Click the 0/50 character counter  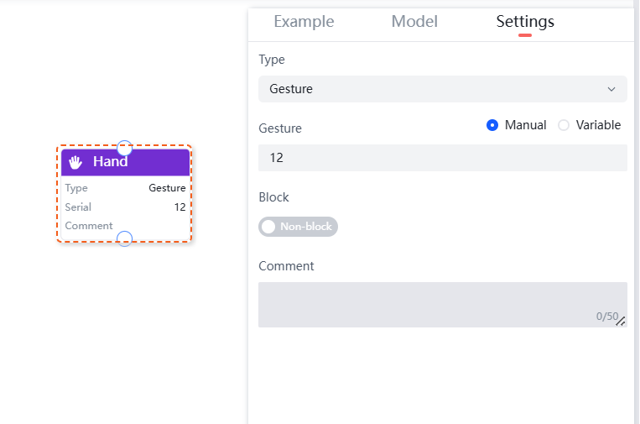tap(606, 317)
